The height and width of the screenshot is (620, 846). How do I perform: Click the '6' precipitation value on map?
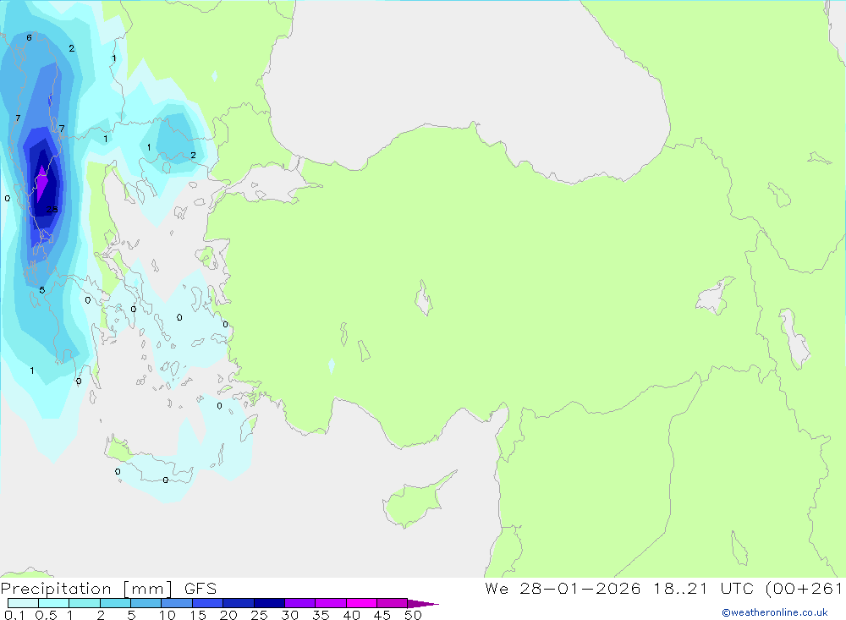[x=29, y=38]
